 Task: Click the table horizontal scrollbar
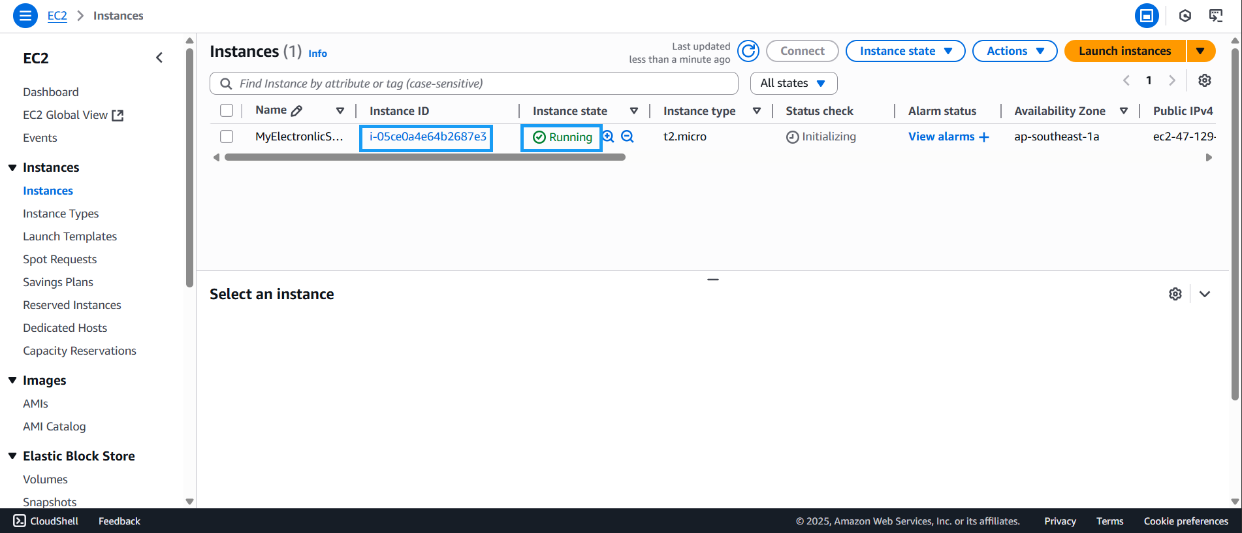(425, 157)
